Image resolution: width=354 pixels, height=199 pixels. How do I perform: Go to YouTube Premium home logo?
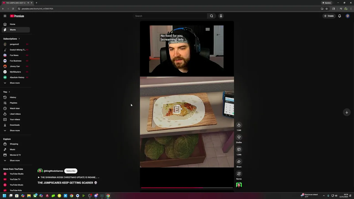click(x=17, y=16)
